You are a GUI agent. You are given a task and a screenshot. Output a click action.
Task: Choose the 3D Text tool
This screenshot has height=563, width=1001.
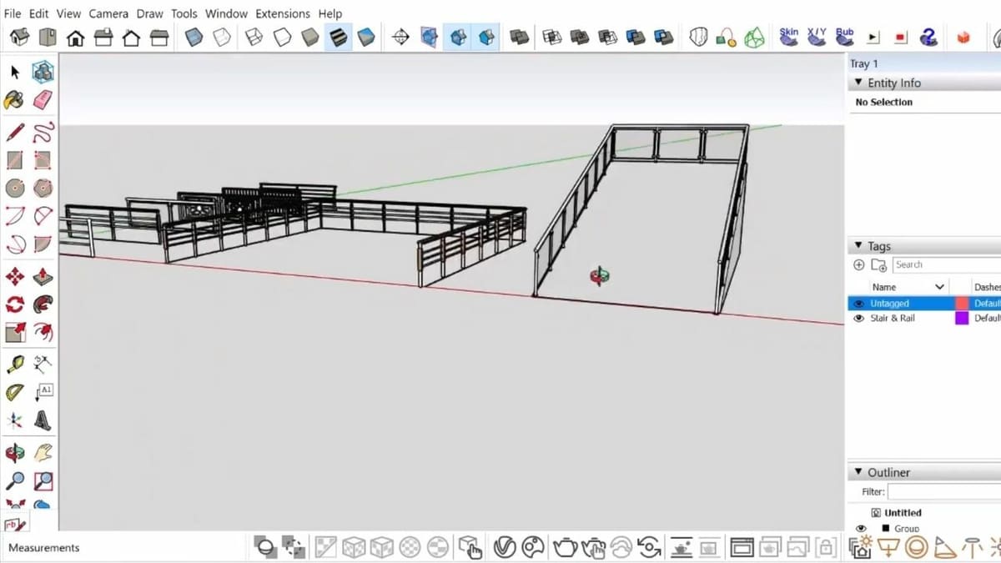coord(43,420)
